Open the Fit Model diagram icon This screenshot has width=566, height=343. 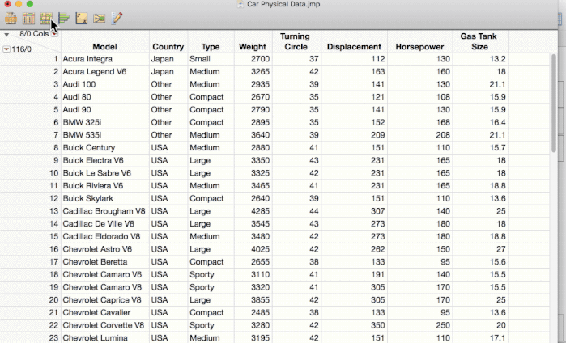99,19
